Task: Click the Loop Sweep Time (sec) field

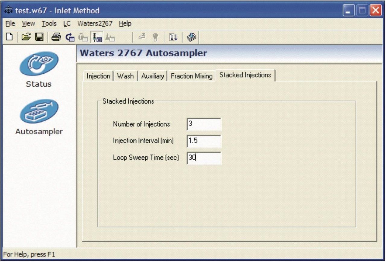Action: tap(204, 158)
